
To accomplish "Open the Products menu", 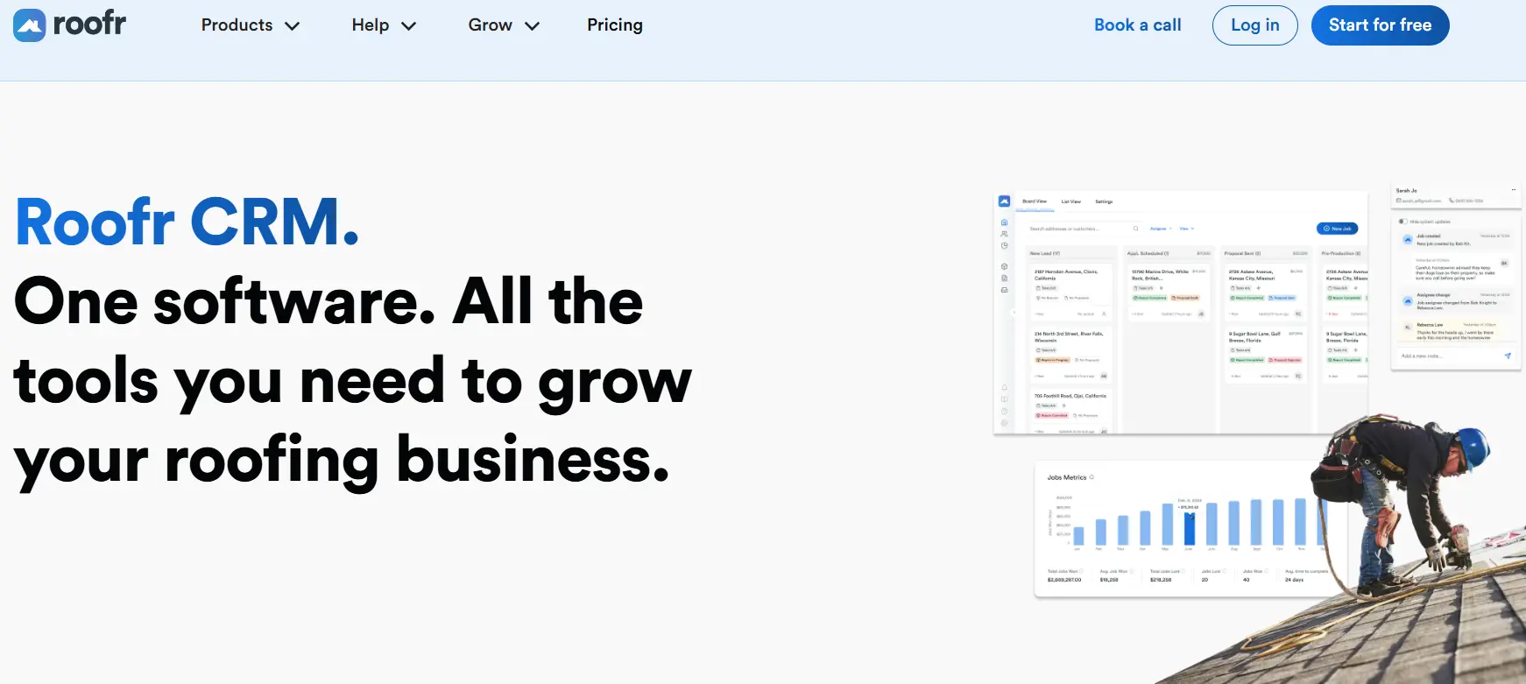I will click(x=237, y=25).
